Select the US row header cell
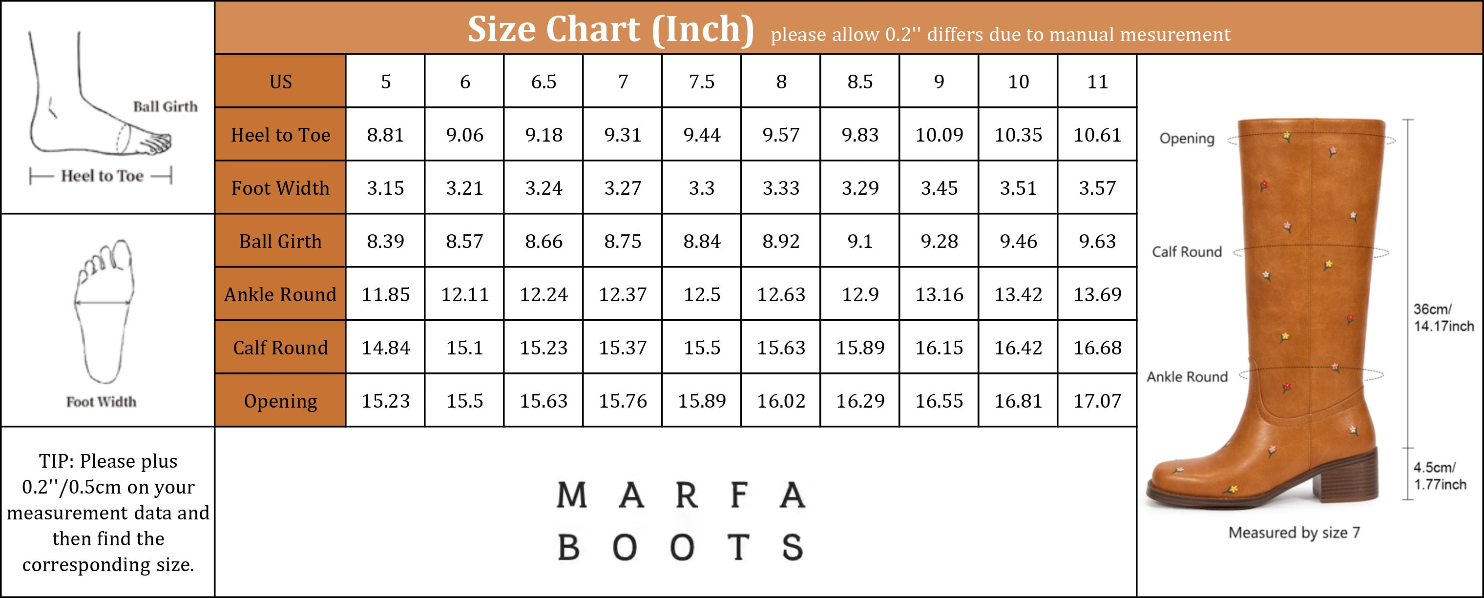 click(x=281, y=82)
